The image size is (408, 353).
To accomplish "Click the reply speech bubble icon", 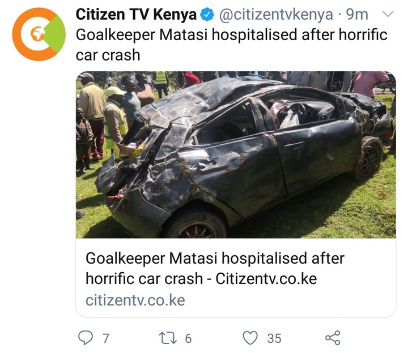I will tap(86, 337).
